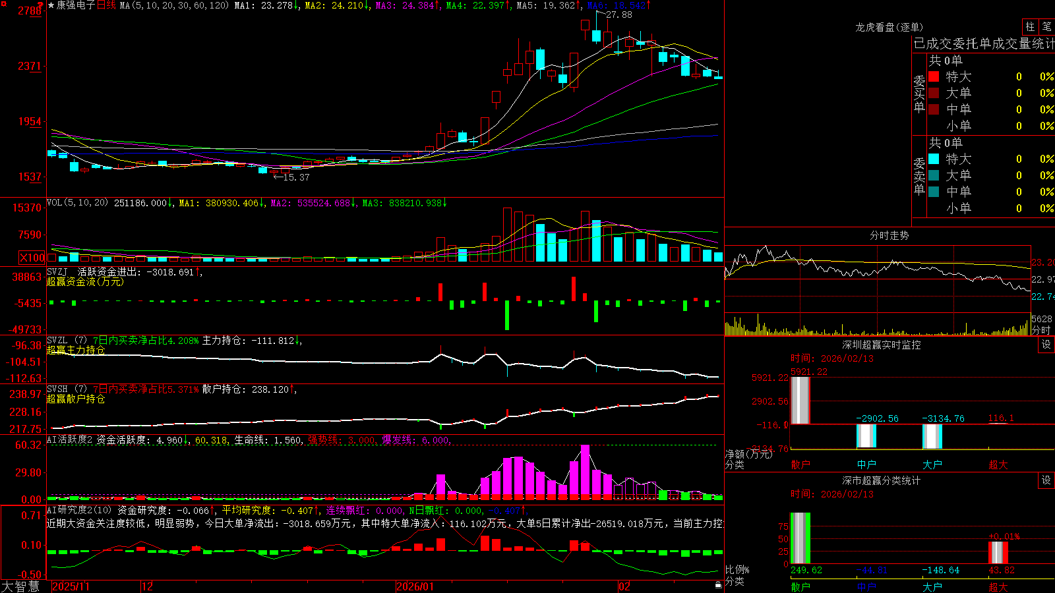This screenshot has height=593, width=1055.
Task: Click the star icon beside 康强电子
Action: coord(51,5)
